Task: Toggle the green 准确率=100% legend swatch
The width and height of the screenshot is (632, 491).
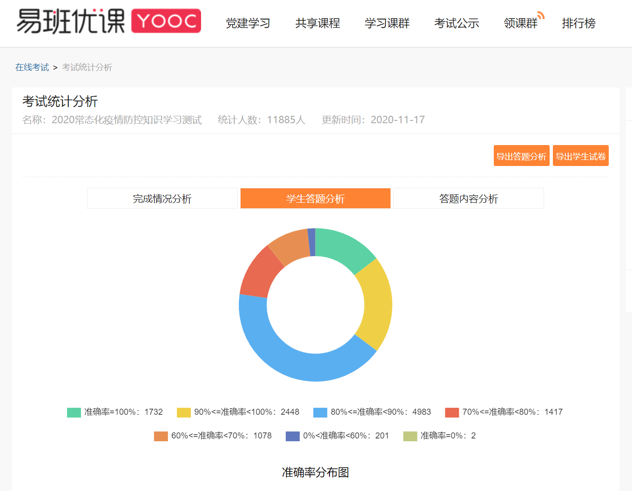Action: click(74, 412)
